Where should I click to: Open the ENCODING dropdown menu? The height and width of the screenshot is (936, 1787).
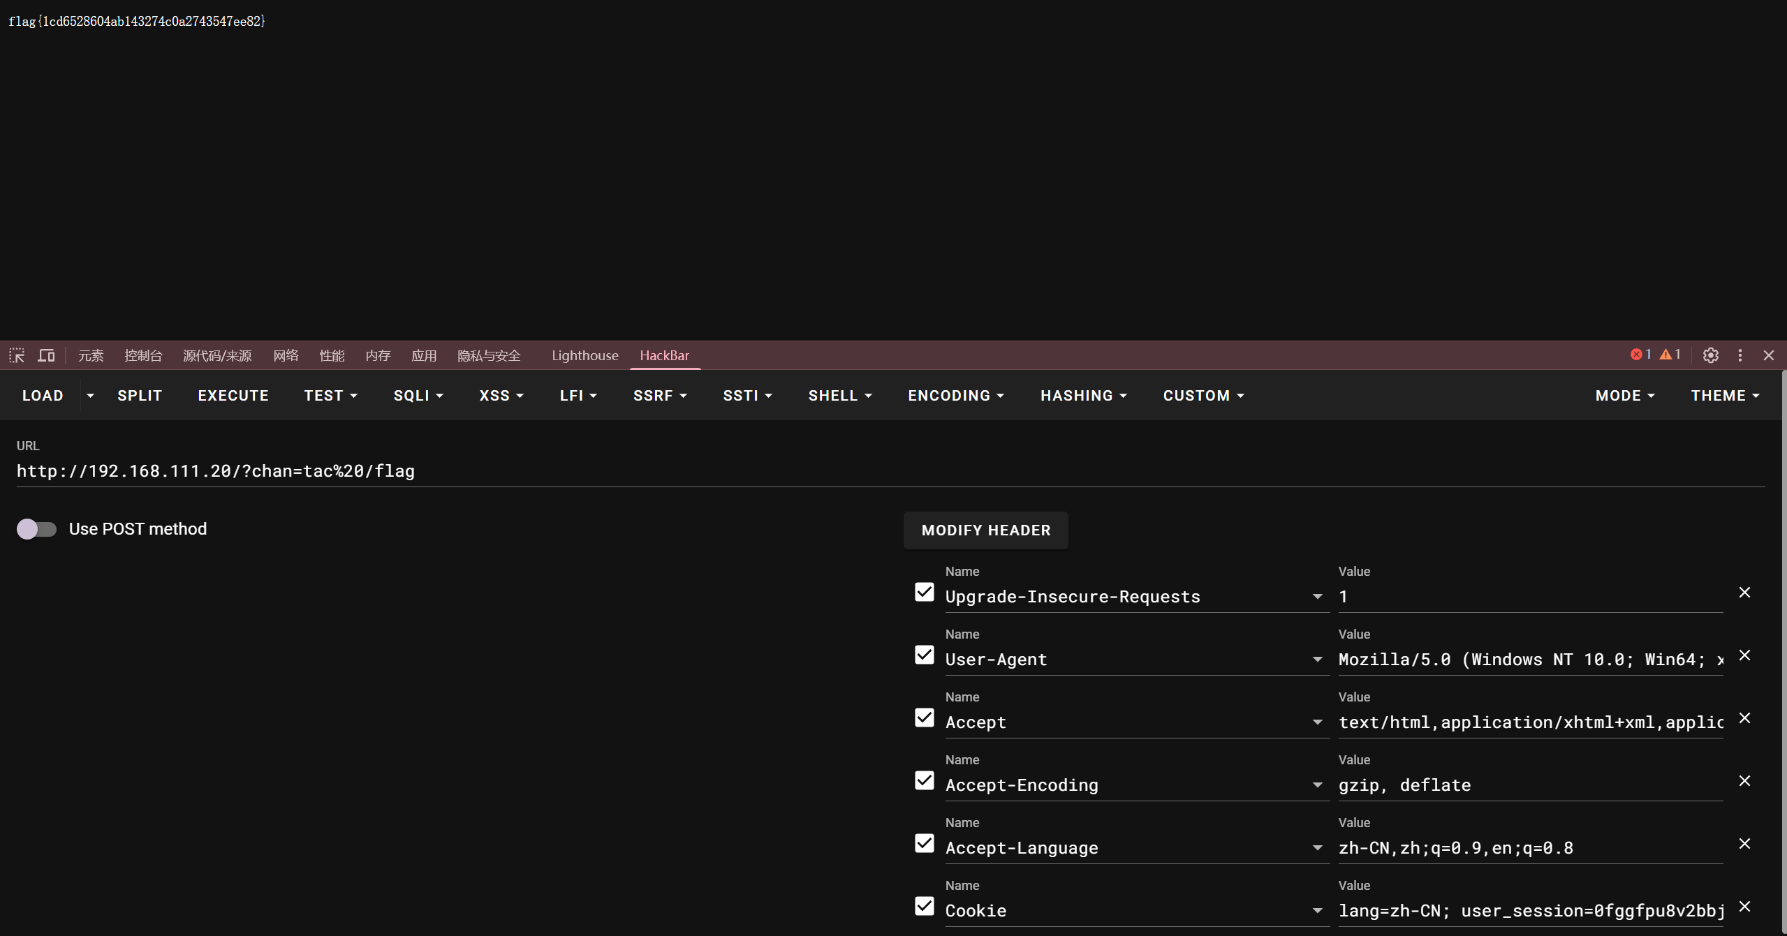[x=955, y=396]
